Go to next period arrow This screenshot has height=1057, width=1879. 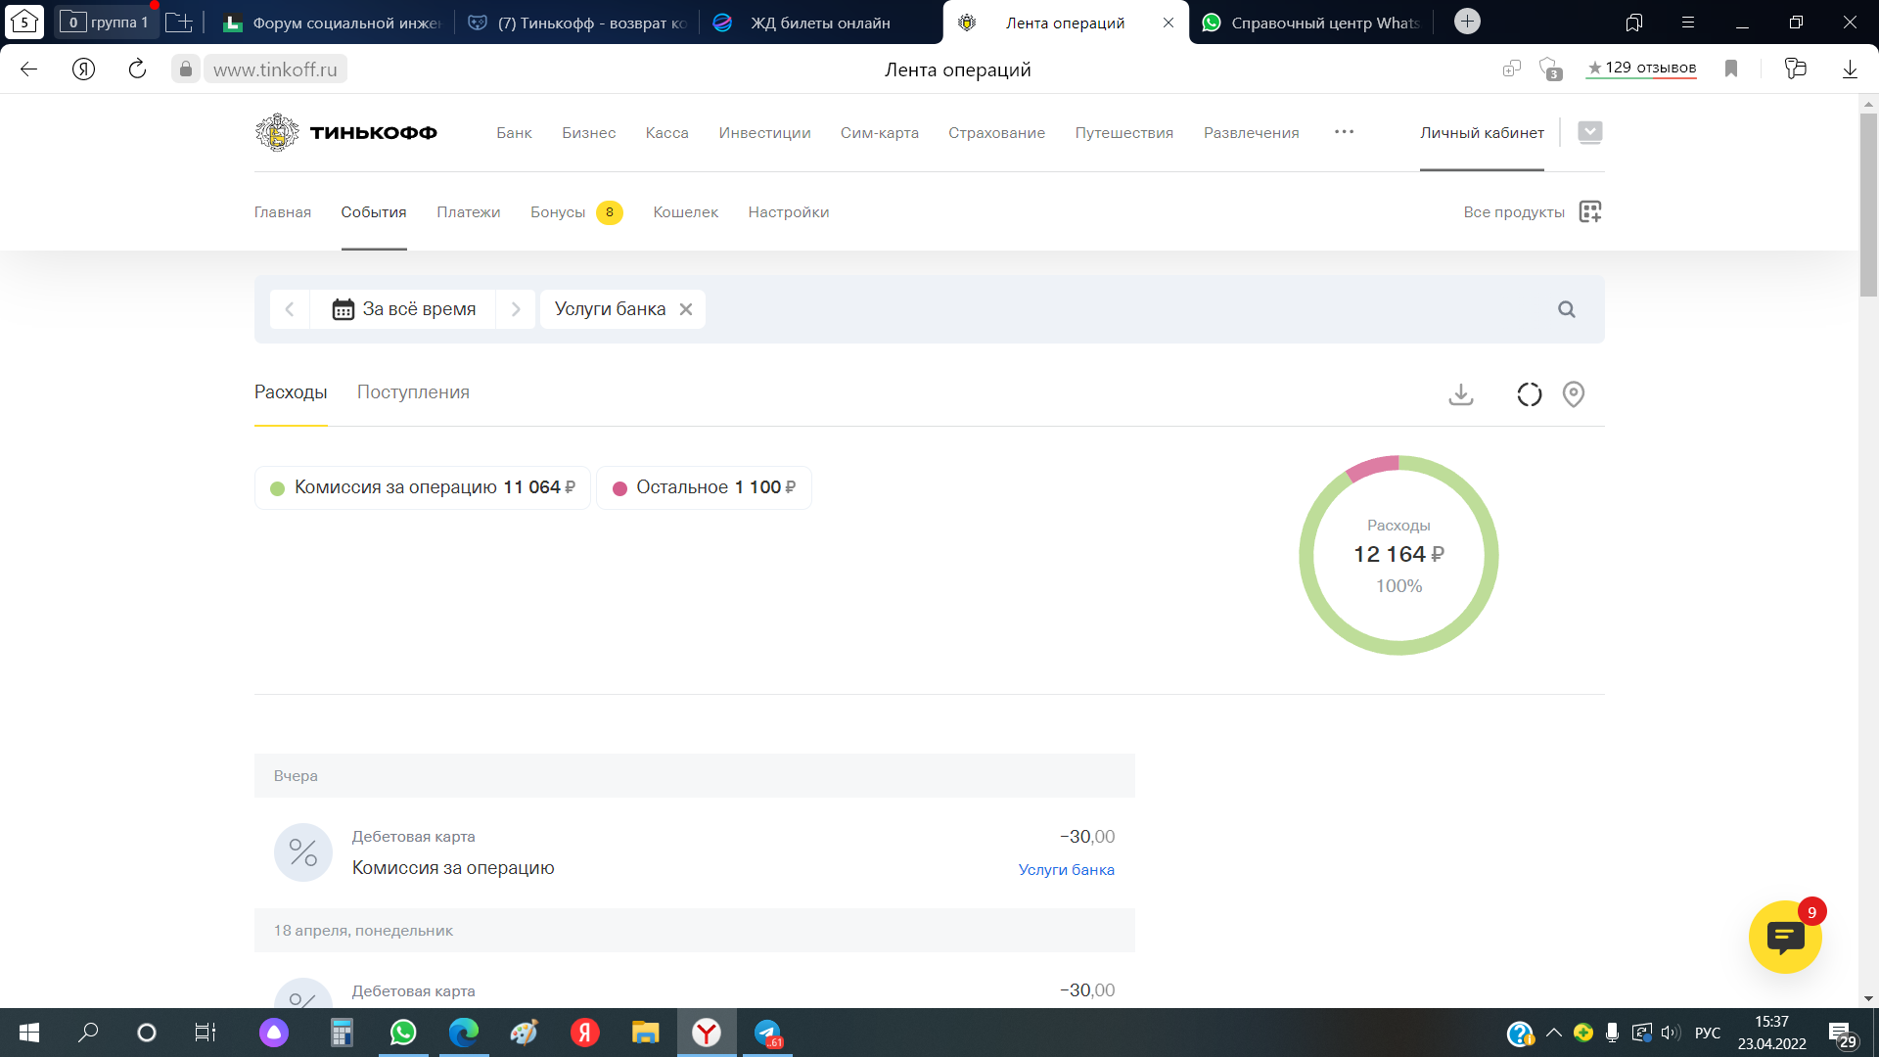coord(516,309)
